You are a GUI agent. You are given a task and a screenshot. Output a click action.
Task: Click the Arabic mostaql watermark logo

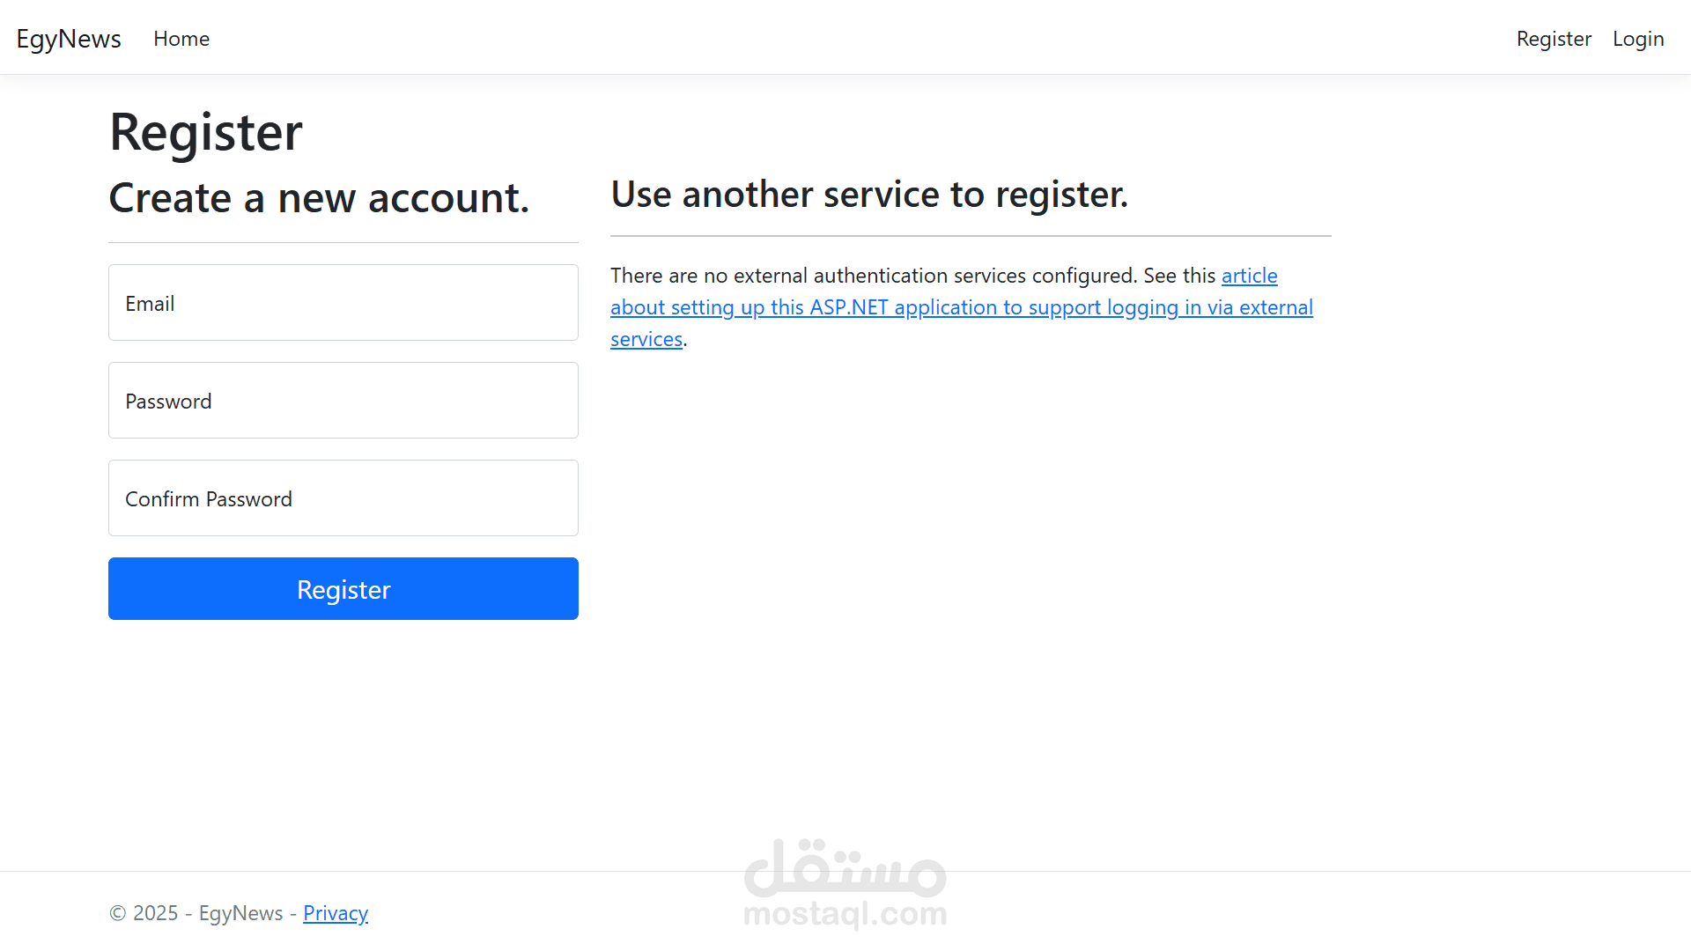click(x=845, y=866)
